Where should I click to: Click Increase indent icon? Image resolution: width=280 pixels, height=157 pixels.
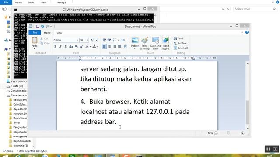[x=109, y=40]
